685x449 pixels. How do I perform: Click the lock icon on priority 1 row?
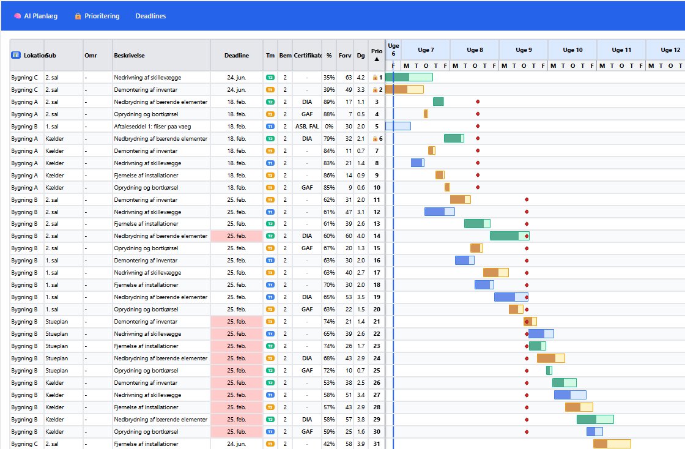375,78
